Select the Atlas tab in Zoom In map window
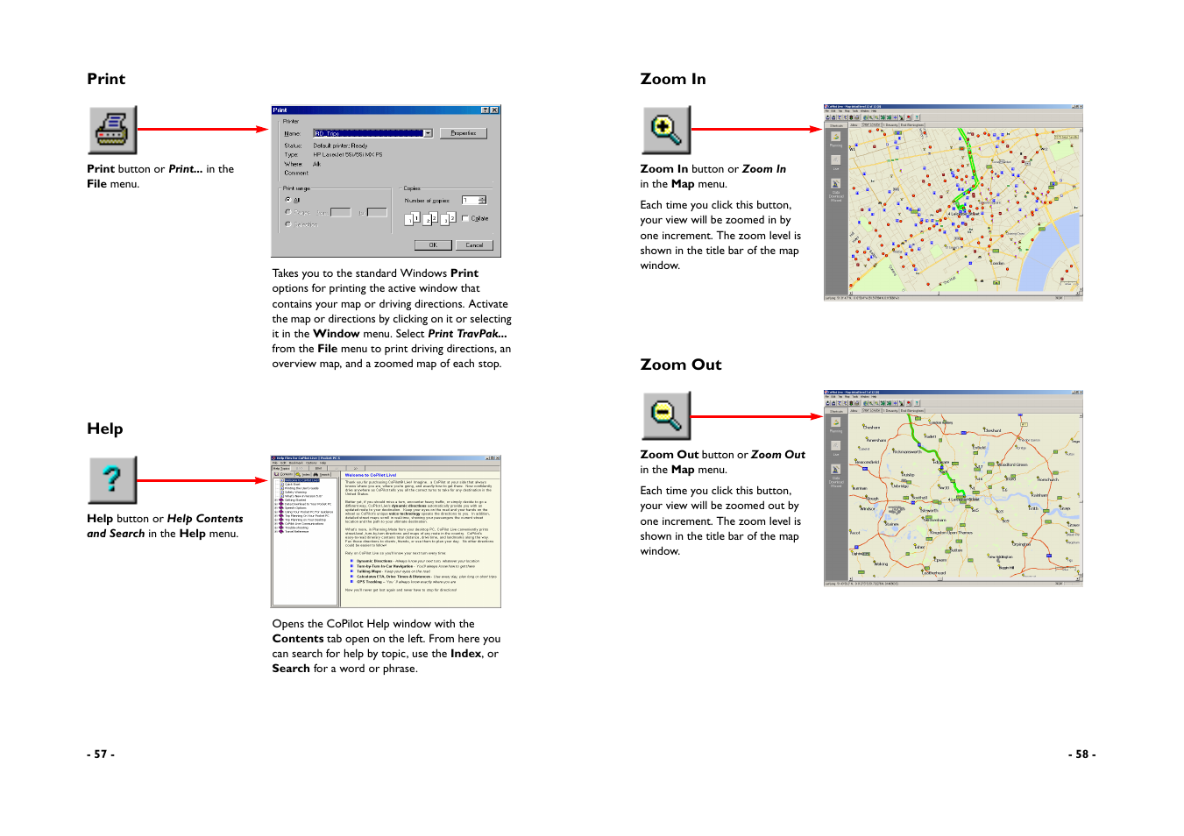This screenshot has height=836, width=1184. 854,125
